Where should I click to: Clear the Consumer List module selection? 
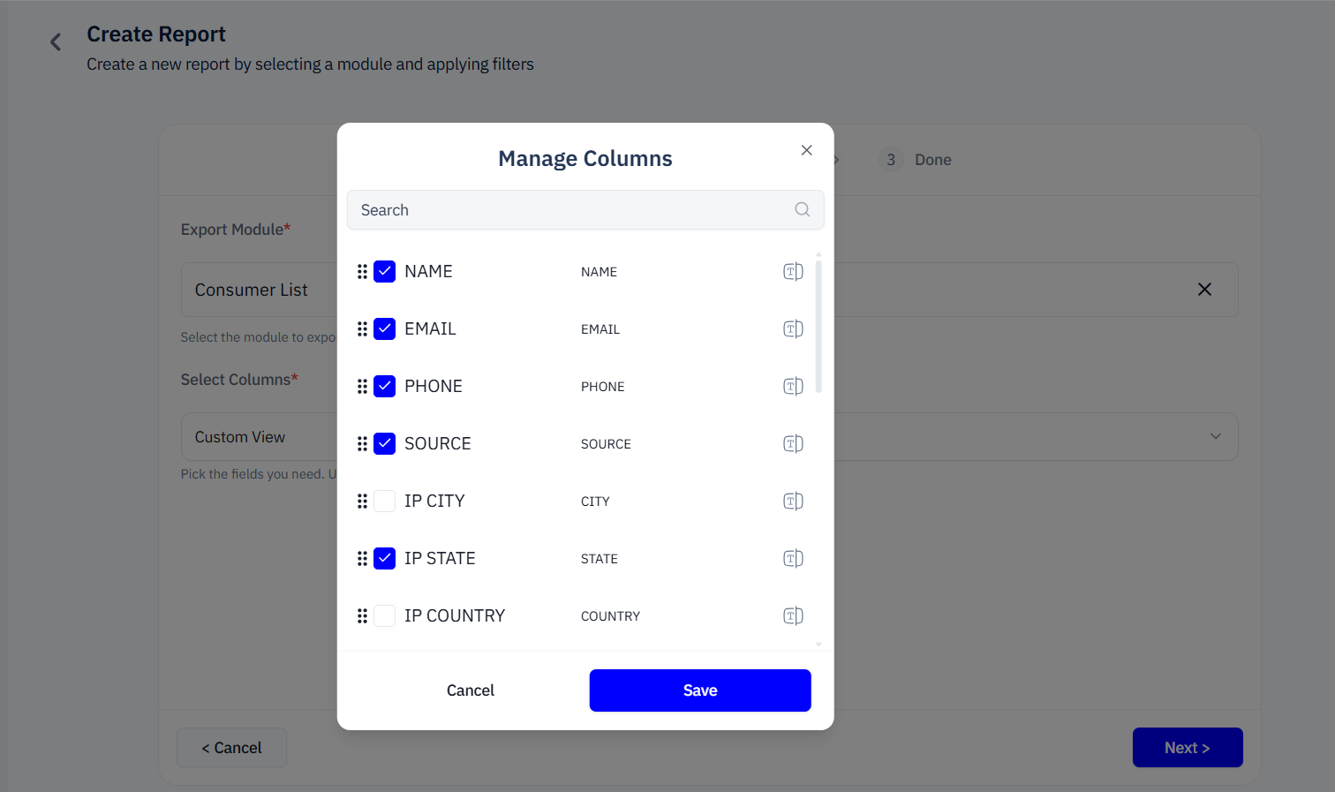coord(1204,290)
